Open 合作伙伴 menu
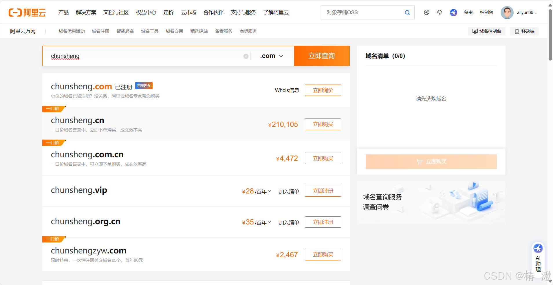The width and height of the screenshot is (553, 285). [214, 12]
